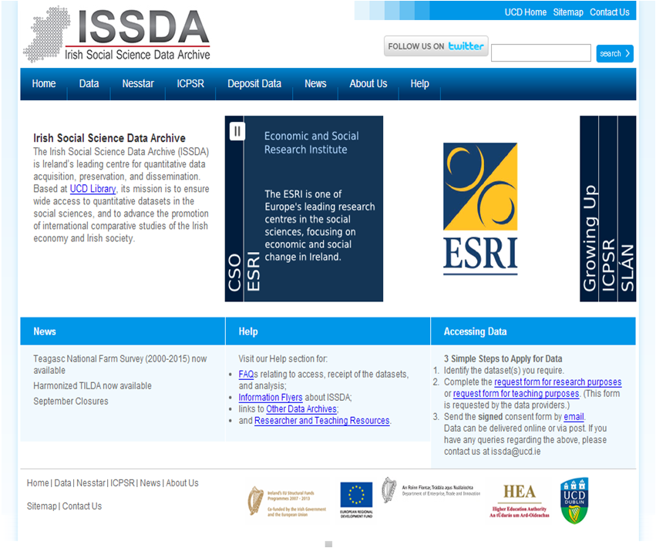Open Contact Us in top bar
Screen dimensions: 656x548
pos(610,12)
